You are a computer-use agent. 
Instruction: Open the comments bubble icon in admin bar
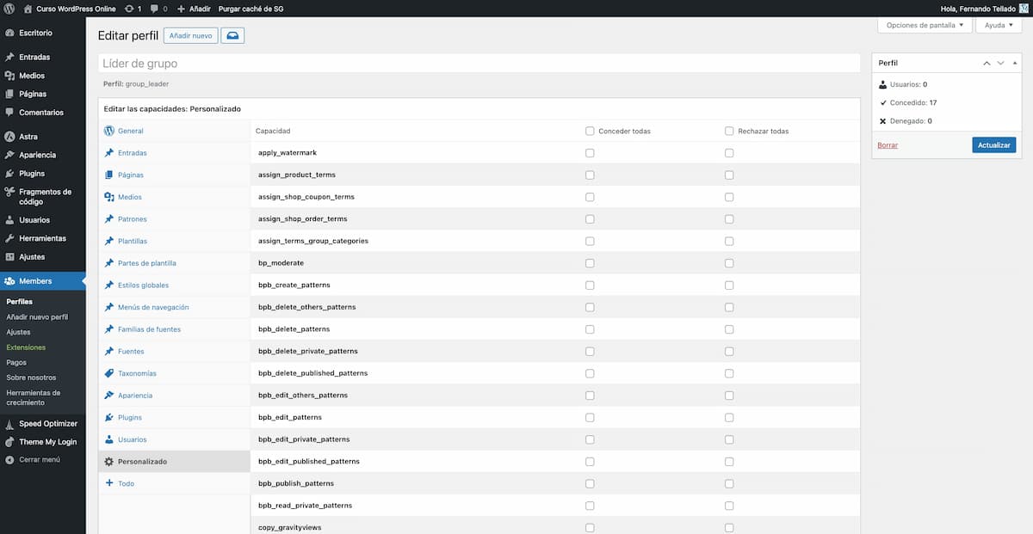[x=156, y=8]
